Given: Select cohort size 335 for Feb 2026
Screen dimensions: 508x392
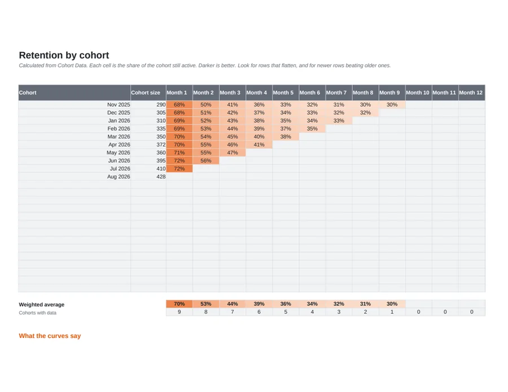Looking at the screenshot, I should pyautogui.click(x=148, y=128).
